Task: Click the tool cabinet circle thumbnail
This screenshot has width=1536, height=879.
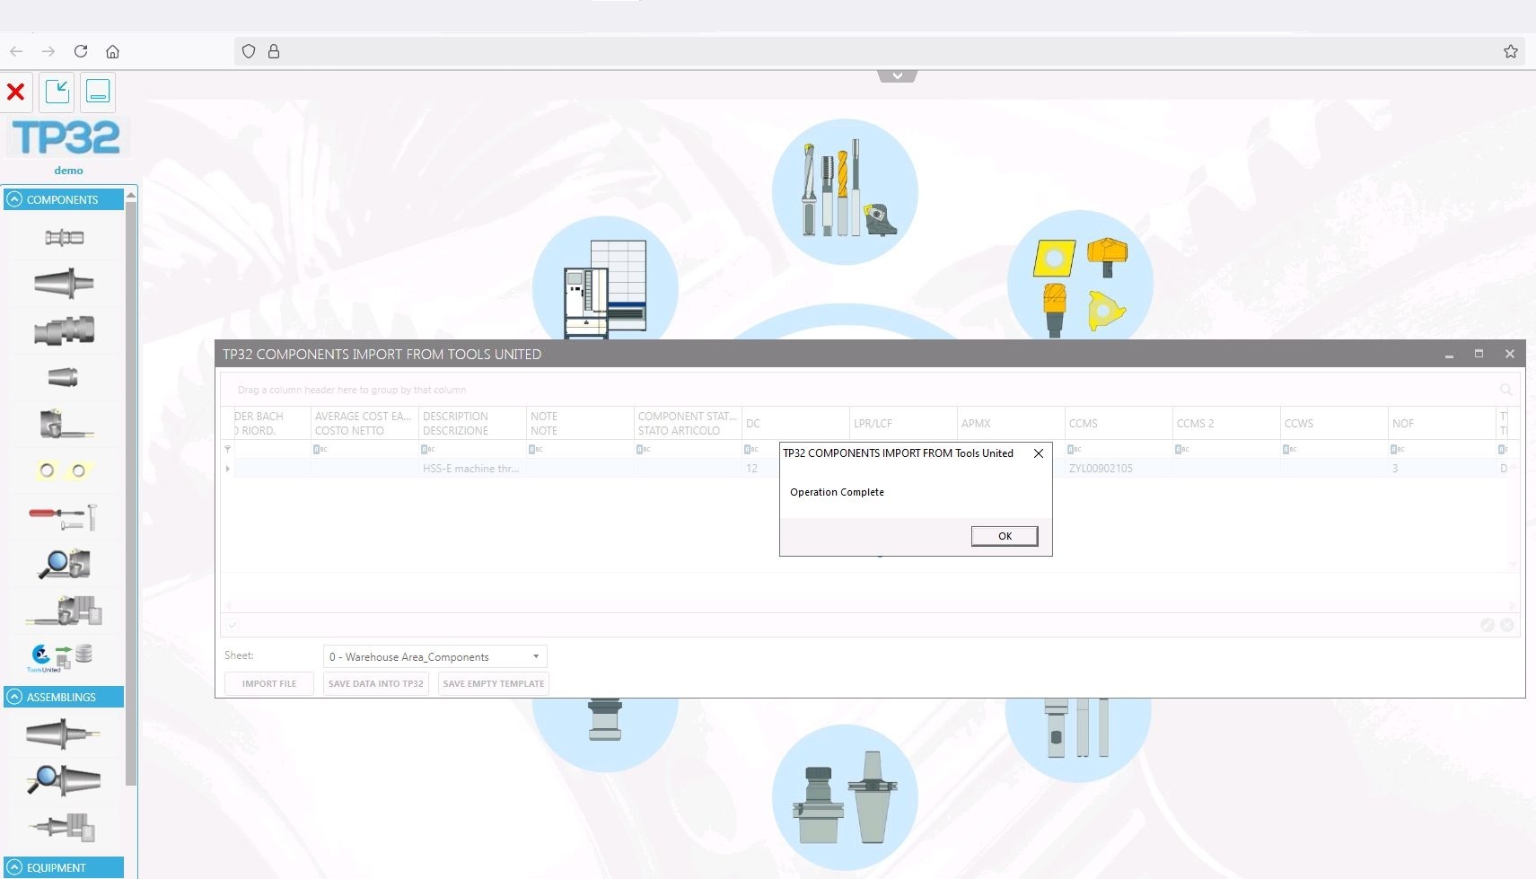Action: 605,278
